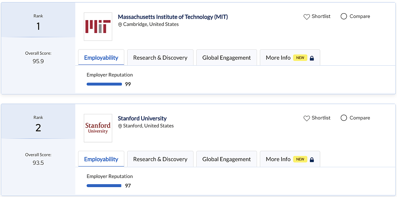Select the Employability tab under MIT
This screenshot has height=197, width=397.
pyautogui.click(x=101, y=58)
